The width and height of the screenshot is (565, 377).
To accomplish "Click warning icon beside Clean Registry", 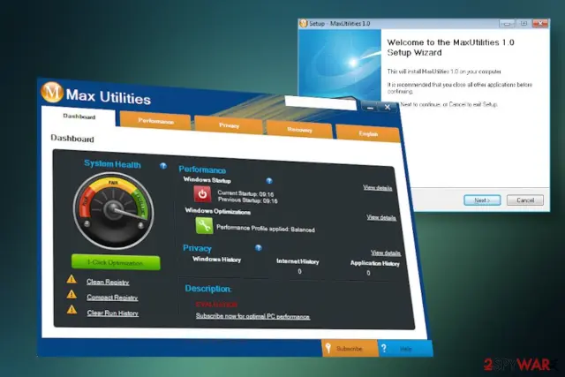I will [x=72, y=279].
